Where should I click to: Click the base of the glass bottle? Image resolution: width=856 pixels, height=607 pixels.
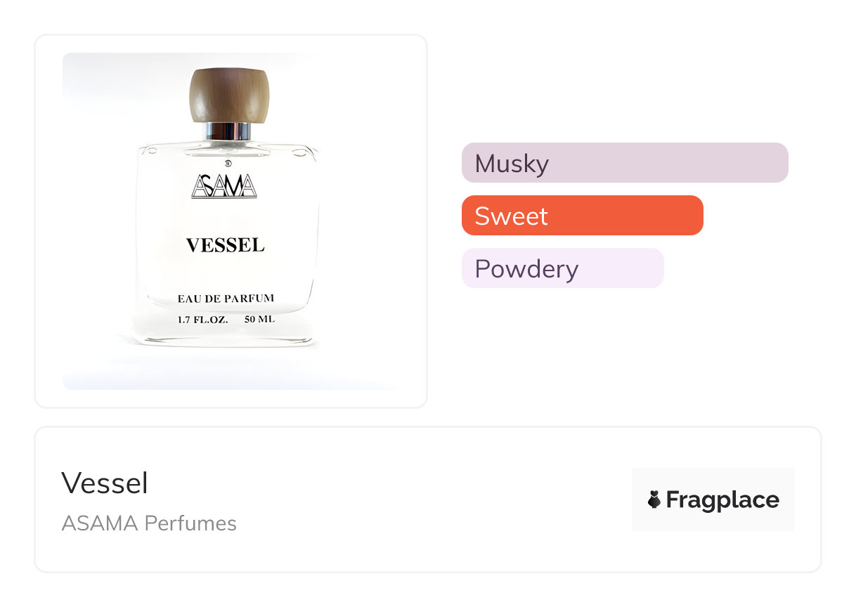click(225, 339)
